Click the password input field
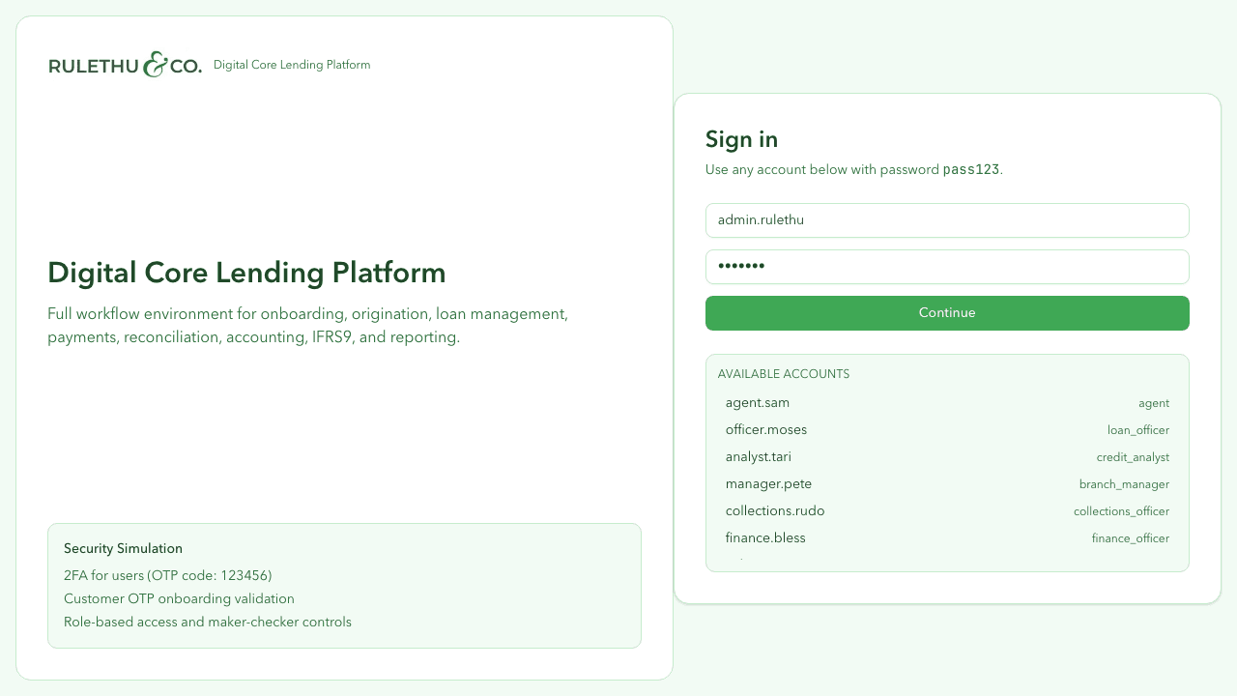The image size is (1237, 696). click(947, 266)
